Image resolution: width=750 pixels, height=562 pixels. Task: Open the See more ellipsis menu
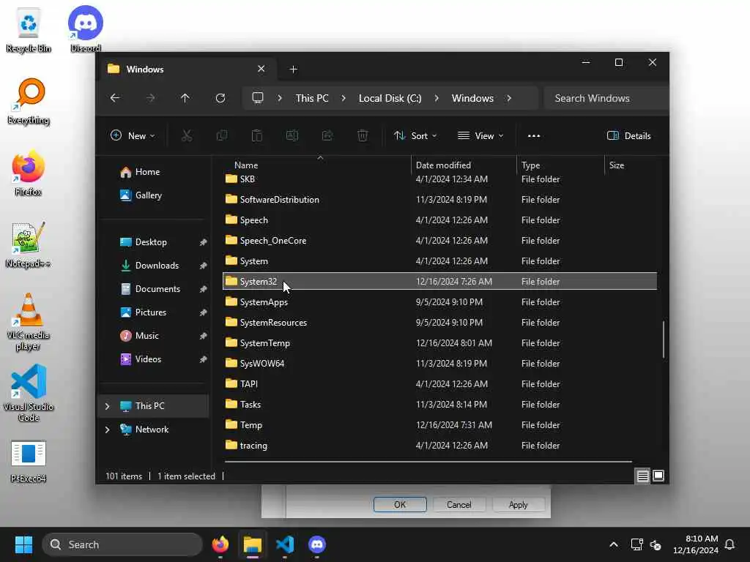pyautogui.click(x=534, y=135)
